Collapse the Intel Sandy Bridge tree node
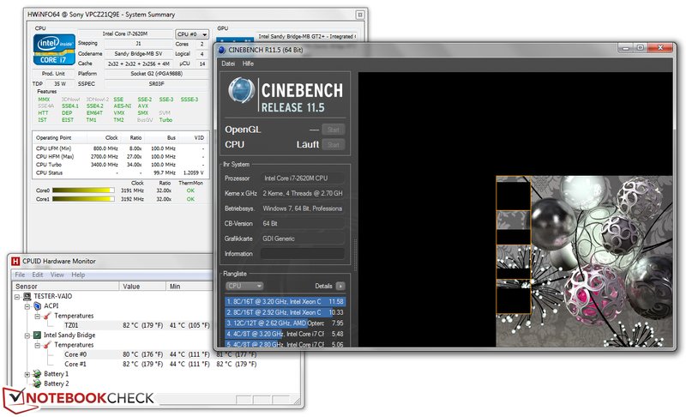This screenshot has height=417, width=686. [x=27, y=335]
